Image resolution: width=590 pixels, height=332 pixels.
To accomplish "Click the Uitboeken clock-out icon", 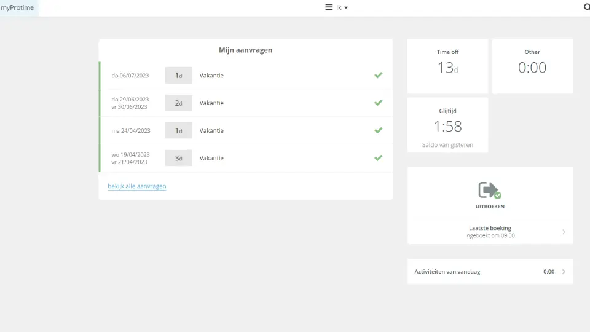I will click(x=490, y=191).
